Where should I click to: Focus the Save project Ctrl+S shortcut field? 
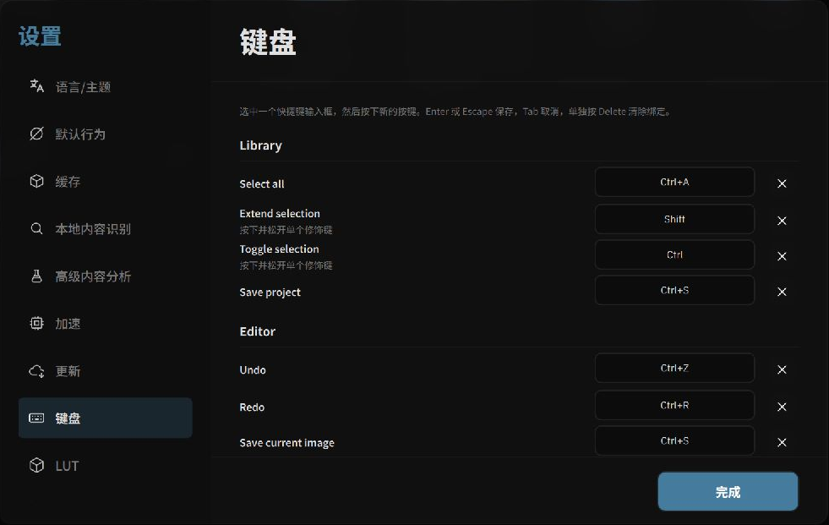pyautogui.click(x=674, y=290)
